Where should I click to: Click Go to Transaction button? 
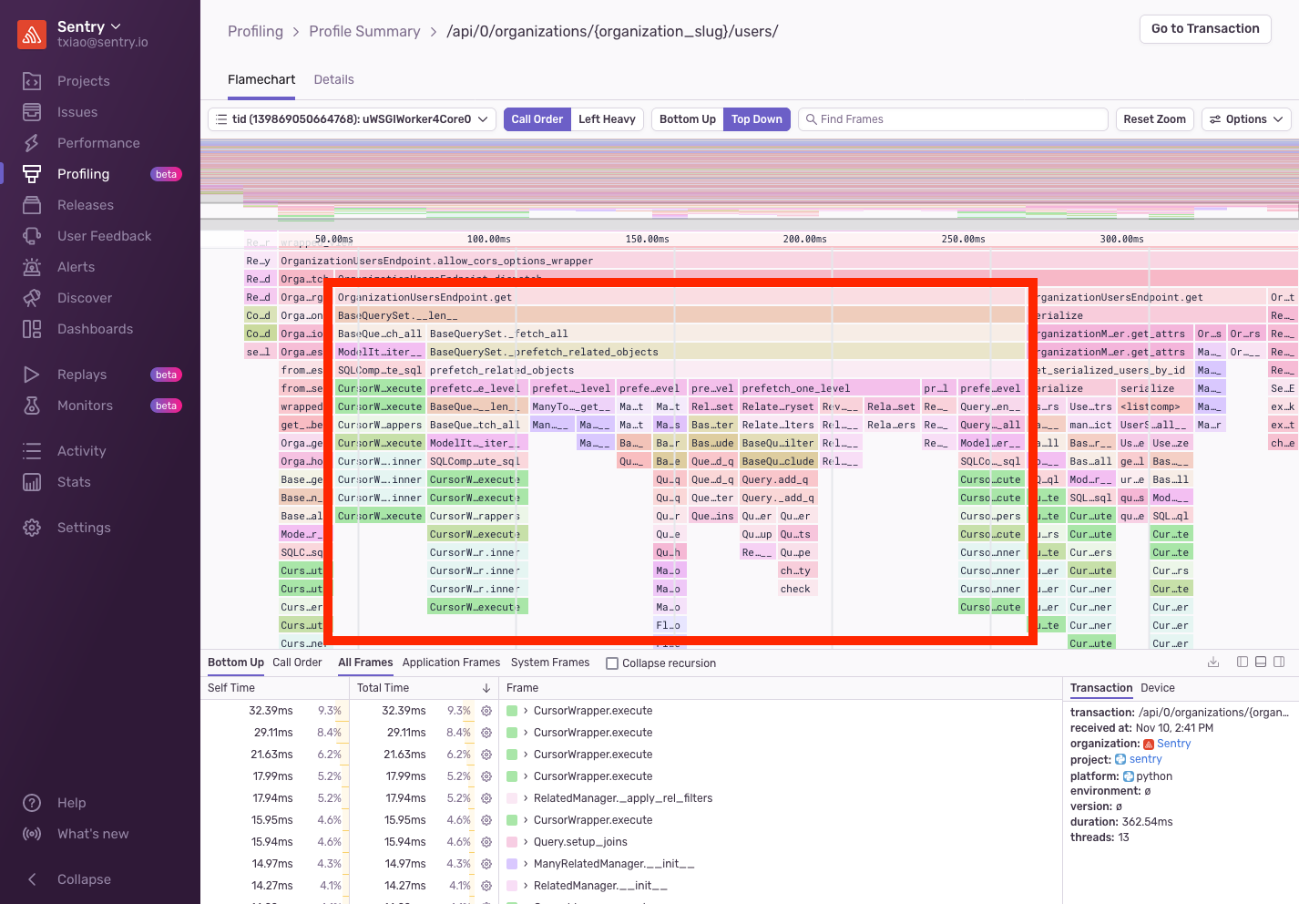coord(1205,29)
